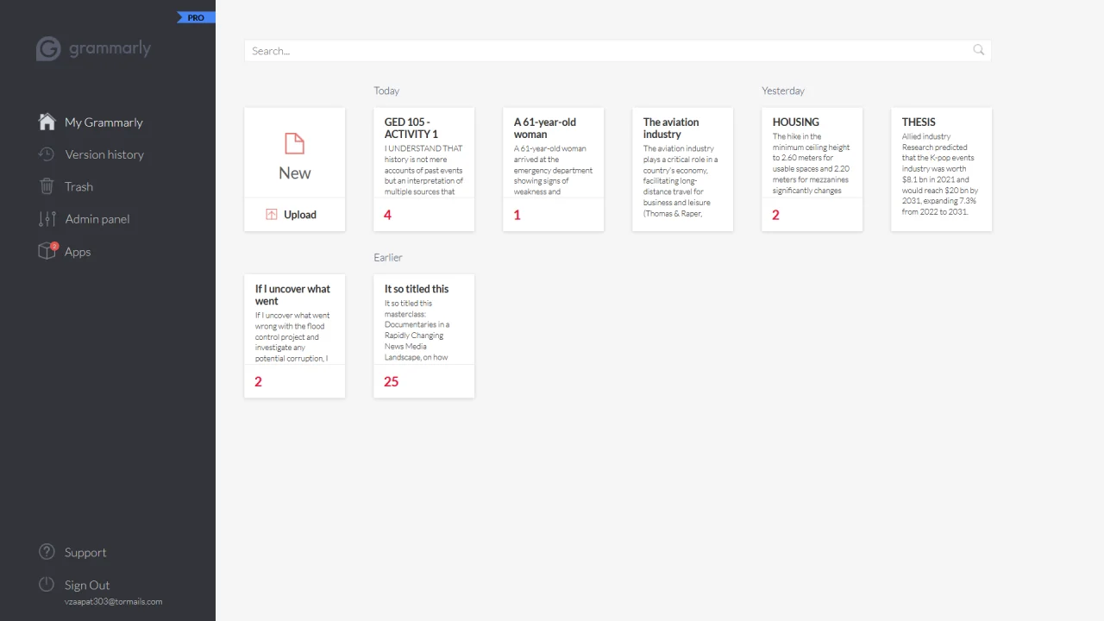Image resolution: width=1104 pixels, height=621 pixels.
Task: Click the 2 issues count on HOUSING
Action: coord(775,215)
